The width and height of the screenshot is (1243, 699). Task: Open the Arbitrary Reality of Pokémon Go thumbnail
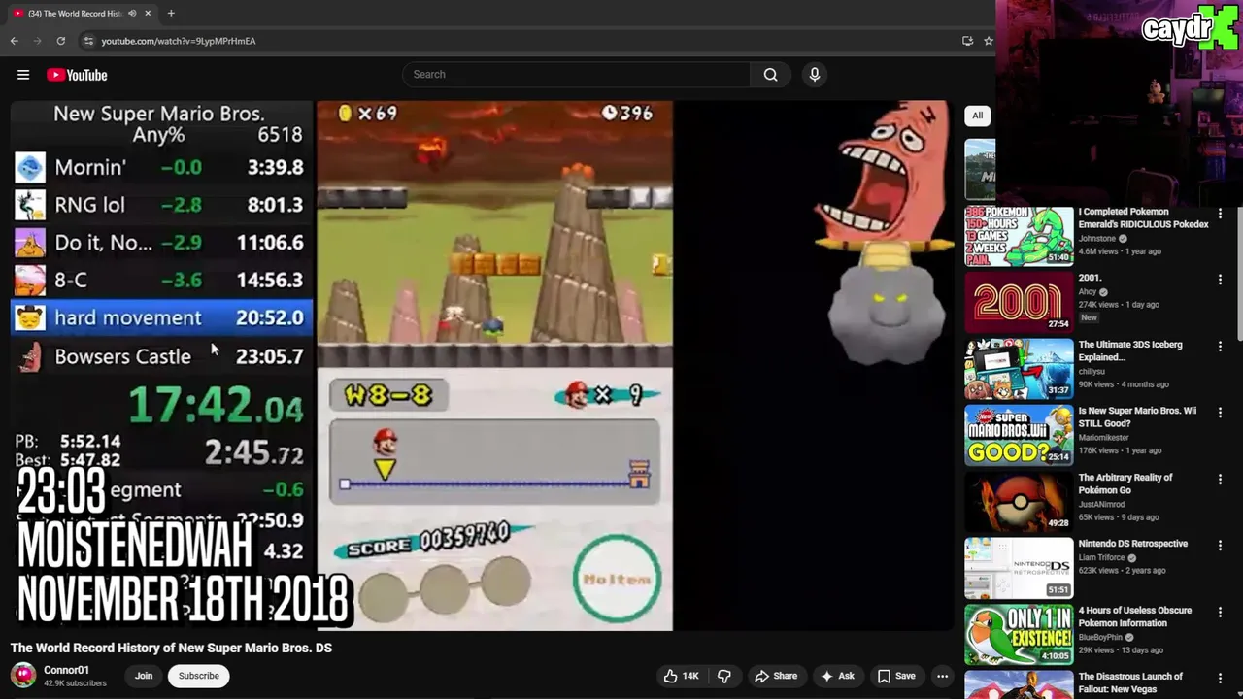pos(1019,502)
